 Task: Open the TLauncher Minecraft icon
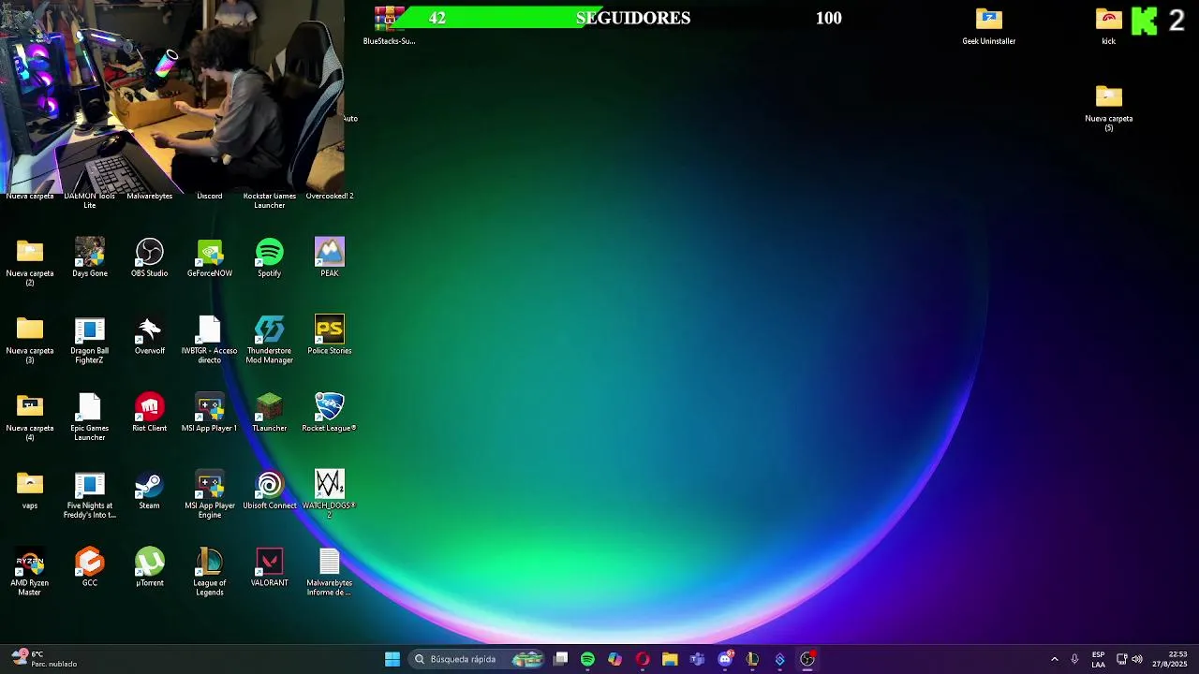pyautogui.click(x=270, y=413)
